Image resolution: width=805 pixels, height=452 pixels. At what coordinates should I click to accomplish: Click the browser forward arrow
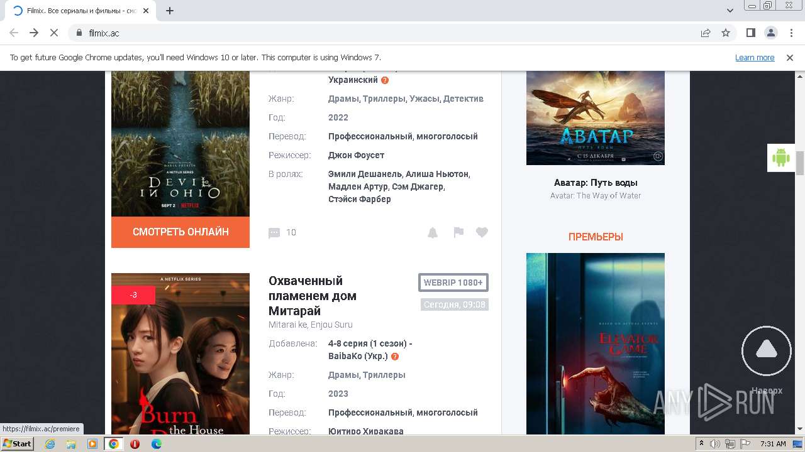(34, 33)
